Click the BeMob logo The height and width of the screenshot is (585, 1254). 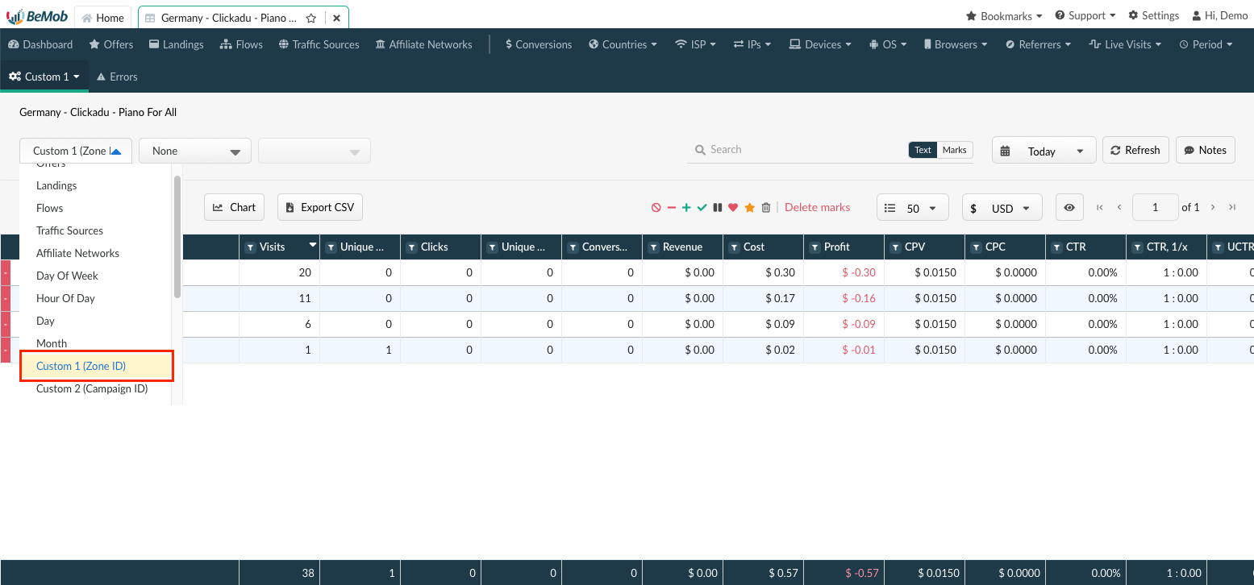point(37,17)
